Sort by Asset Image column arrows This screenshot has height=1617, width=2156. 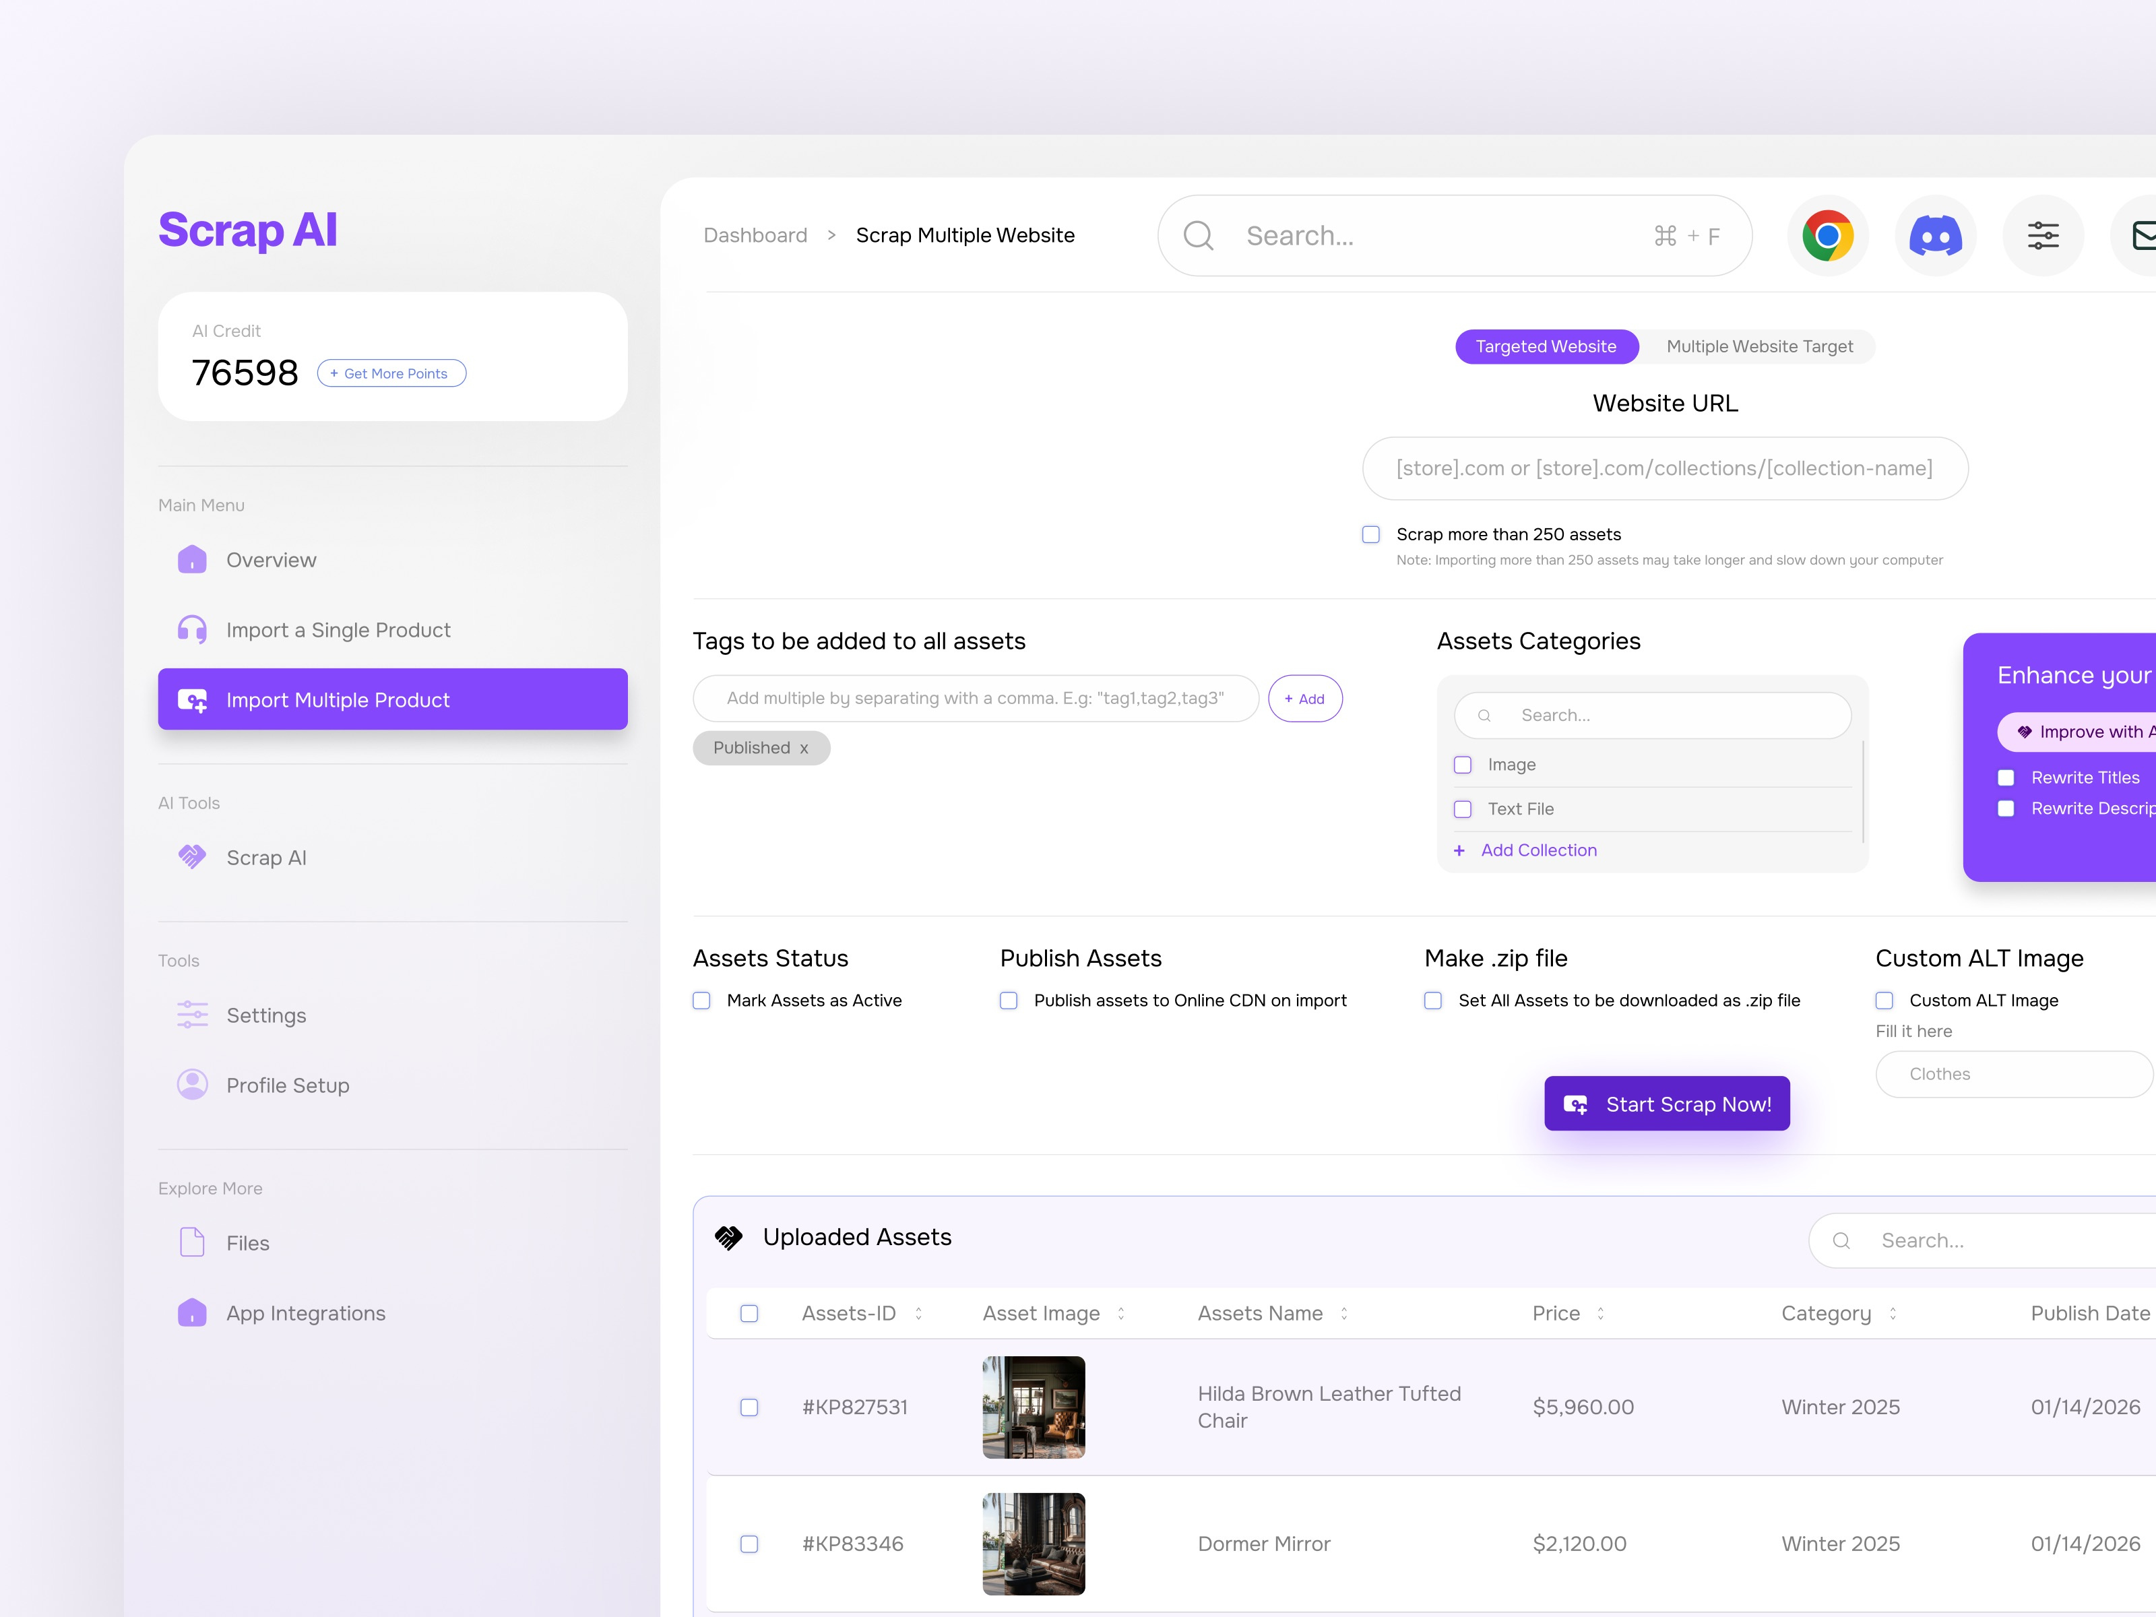pyautogui.click(x=1121, y=1313)
